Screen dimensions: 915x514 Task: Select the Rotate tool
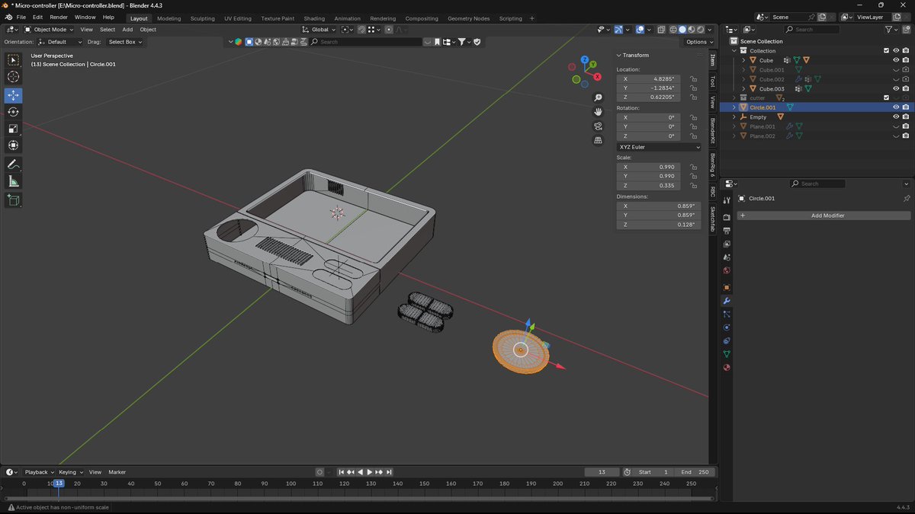(14, 112)
